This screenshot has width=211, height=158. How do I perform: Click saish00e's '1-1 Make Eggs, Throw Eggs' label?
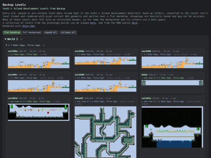click(x=24, y=54)
